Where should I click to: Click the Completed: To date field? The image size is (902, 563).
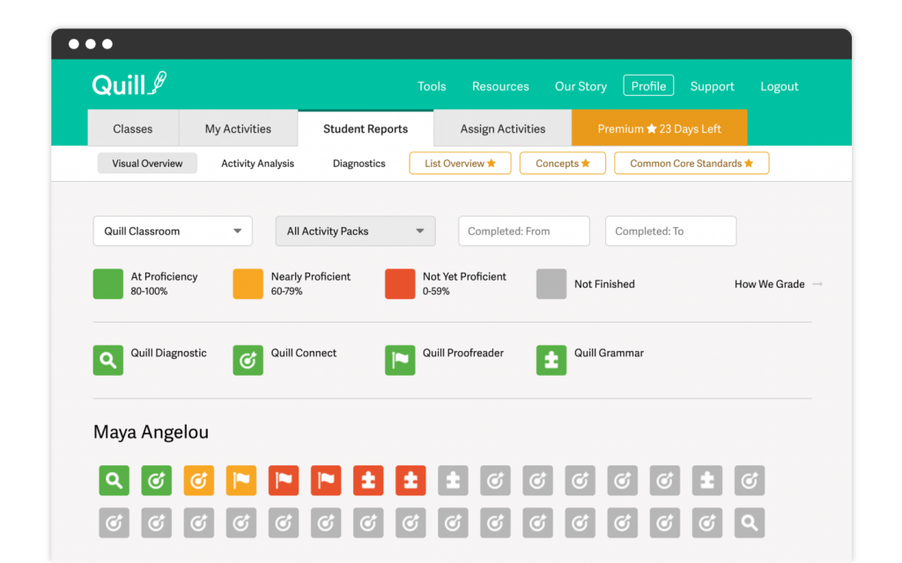click(670, 231)
